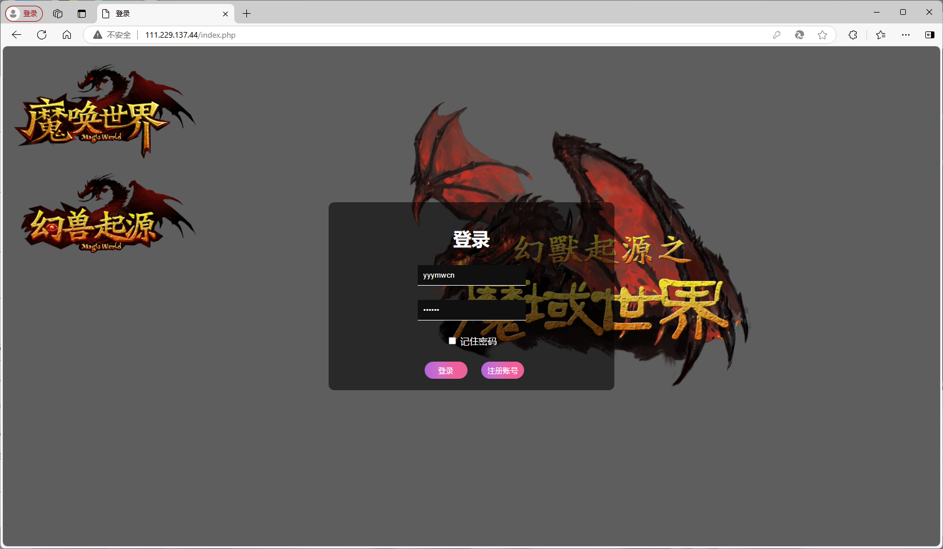The width and height of the screenshot is (943, 549).
Task: Refresh the page
Action: pos(42,35)
